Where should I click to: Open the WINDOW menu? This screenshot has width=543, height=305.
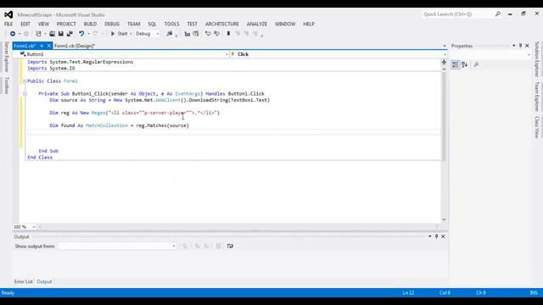[x=285, y=25]
